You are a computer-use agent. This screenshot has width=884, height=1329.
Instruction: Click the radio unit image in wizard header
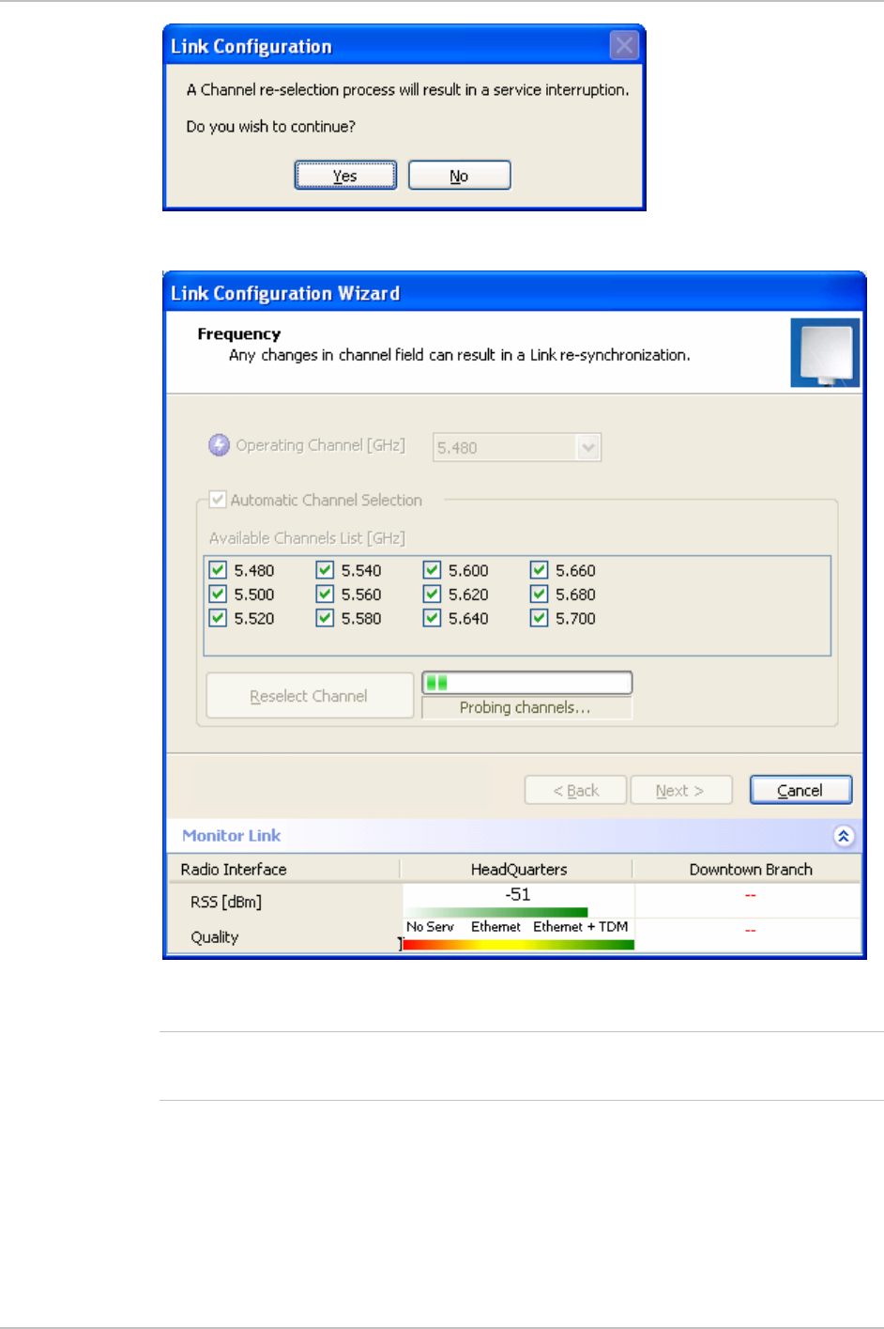[x=825, y=353]
